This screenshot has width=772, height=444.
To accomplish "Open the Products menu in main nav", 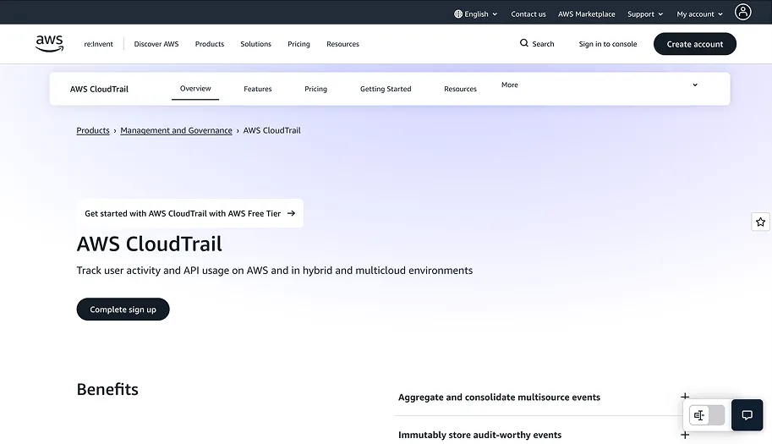I will point(209,44).
